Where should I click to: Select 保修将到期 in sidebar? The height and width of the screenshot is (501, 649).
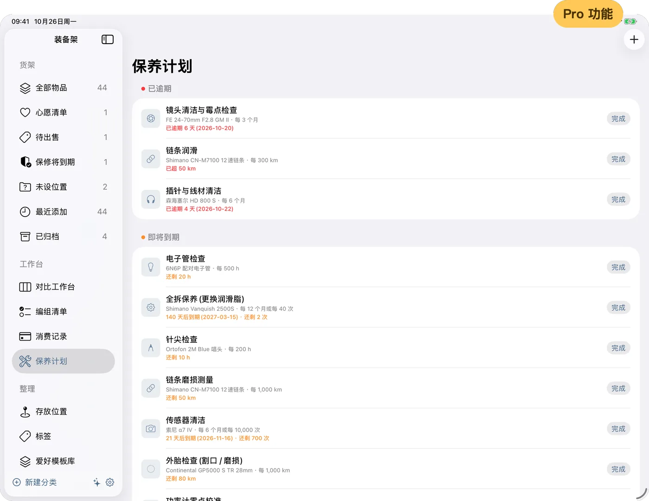tap(64, 162)
